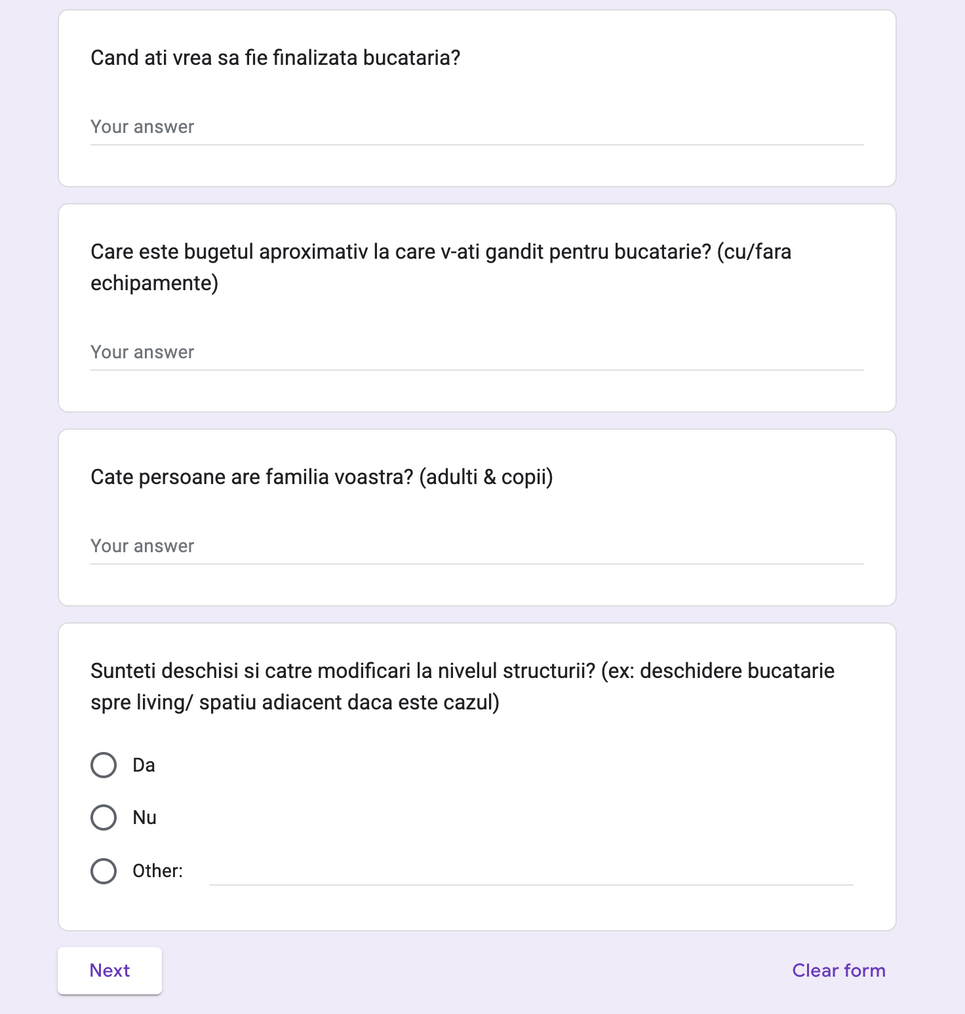Click the "Nu" option label text

click(144, 817)
